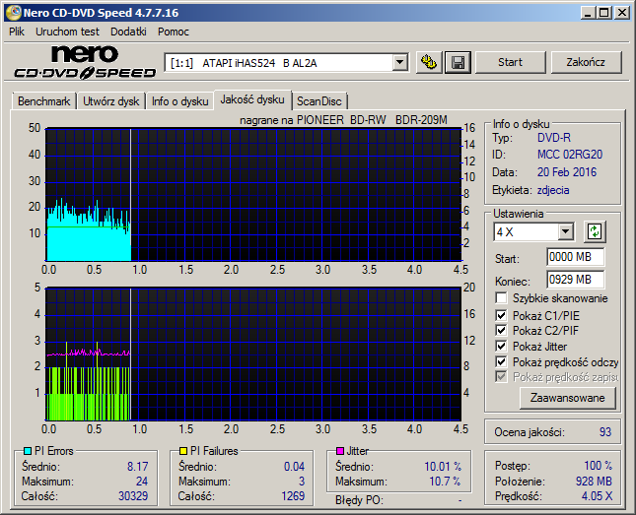Click the Start position field 0000 MB
This screenshot has width=636, height=515.
coord(575,257)
